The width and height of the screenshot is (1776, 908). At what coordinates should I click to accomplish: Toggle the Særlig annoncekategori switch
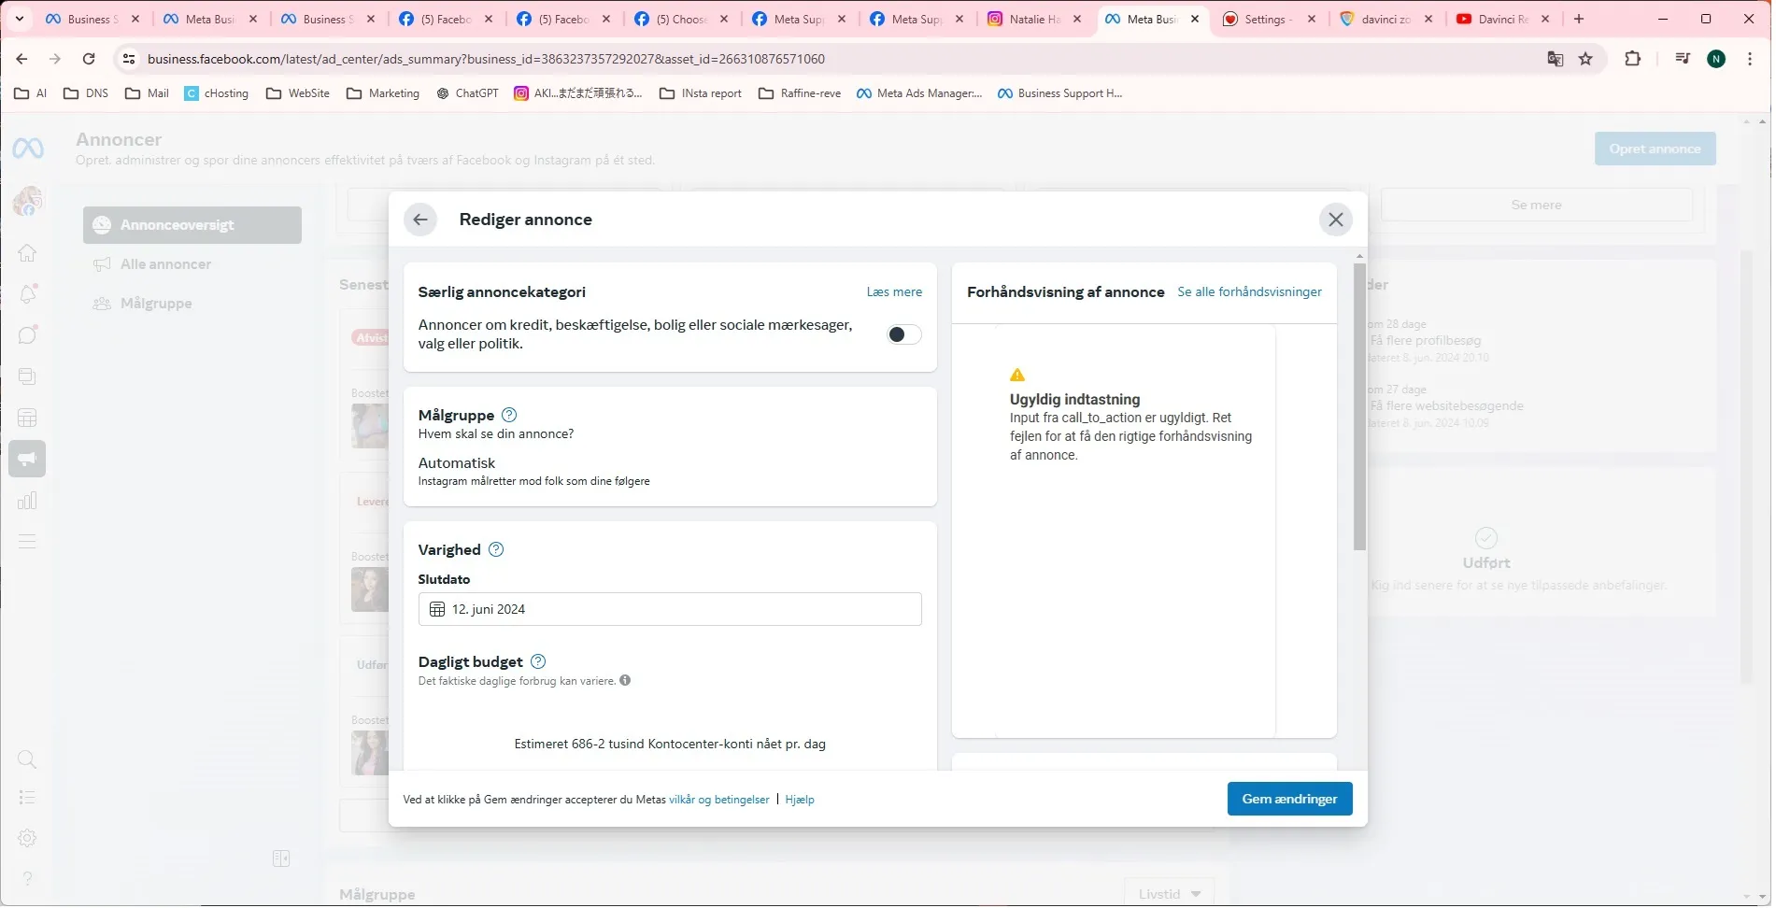(905, 335)
